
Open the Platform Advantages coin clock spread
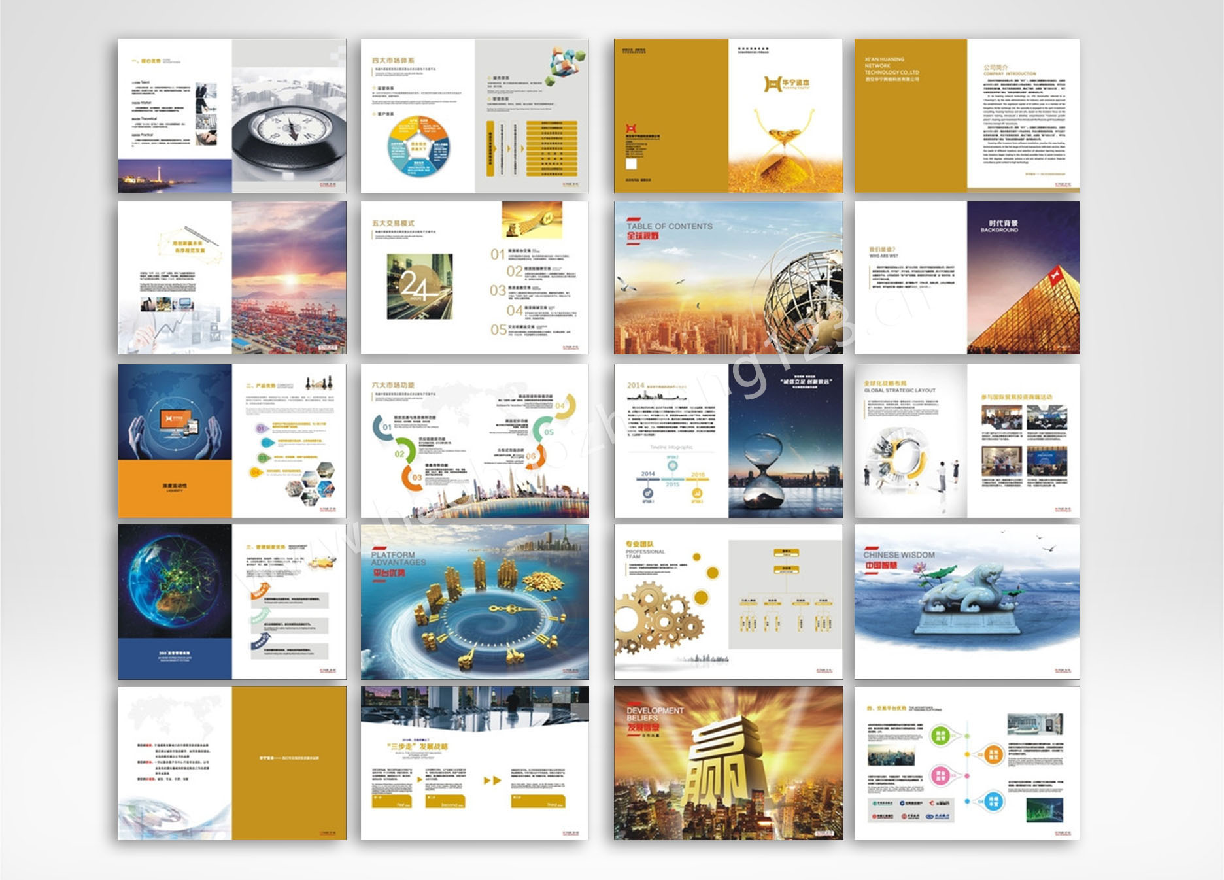click(475, 601)
